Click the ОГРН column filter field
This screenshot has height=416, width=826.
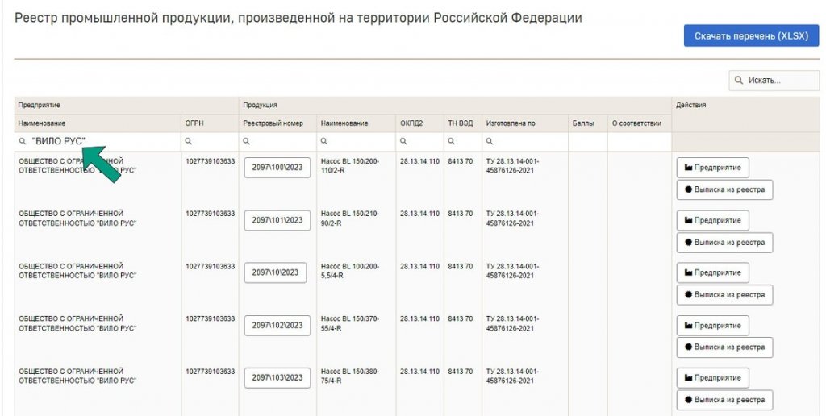(211, 142)
